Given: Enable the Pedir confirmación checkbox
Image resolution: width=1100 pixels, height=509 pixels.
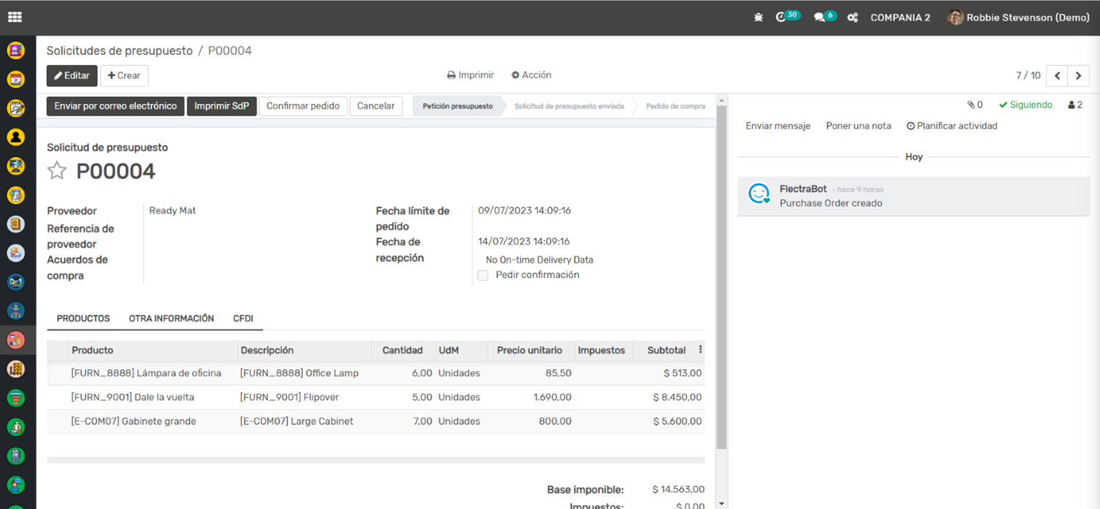Looking at the screenshot, I should [483, 275].
